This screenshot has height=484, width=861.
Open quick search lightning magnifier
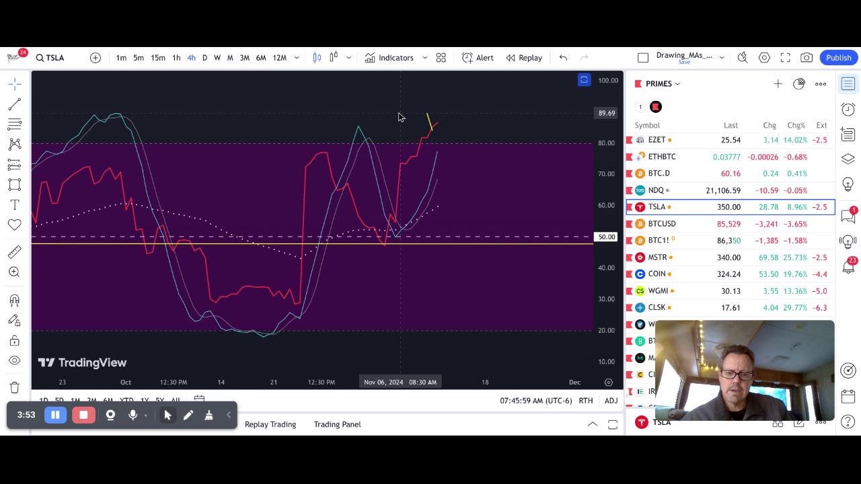point(743,58)
